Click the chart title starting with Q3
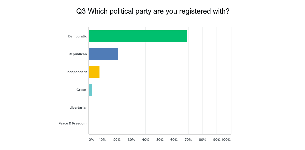Viewport: 305px width, 150px height. [x=153, y=11]
